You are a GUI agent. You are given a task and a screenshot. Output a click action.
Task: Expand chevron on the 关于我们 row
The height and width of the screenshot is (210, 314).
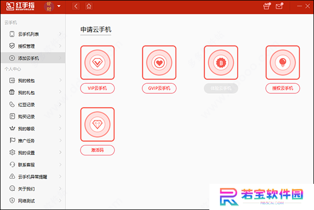pyautogui.click(x=60, y=189)
